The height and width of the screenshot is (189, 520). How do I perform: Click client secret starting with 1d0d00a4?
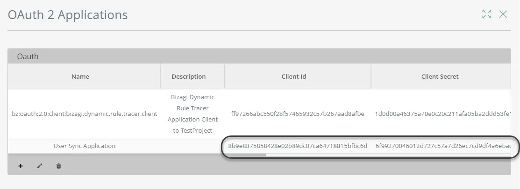(443, 114)
